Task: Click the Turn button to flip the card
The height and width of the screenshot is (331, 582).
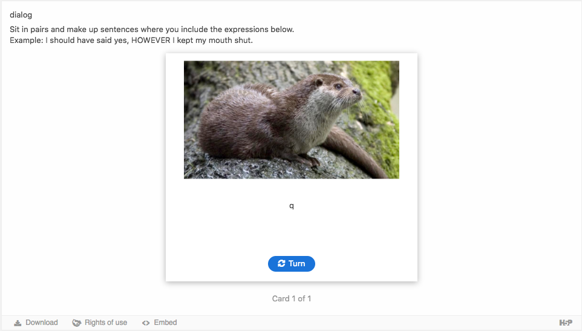Action: pyautogui.click(x=292, y=263)
